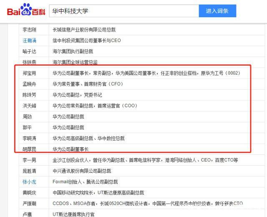Click the name 李志刚
This screenshot has width=267, height=217.
coord(29,30)
